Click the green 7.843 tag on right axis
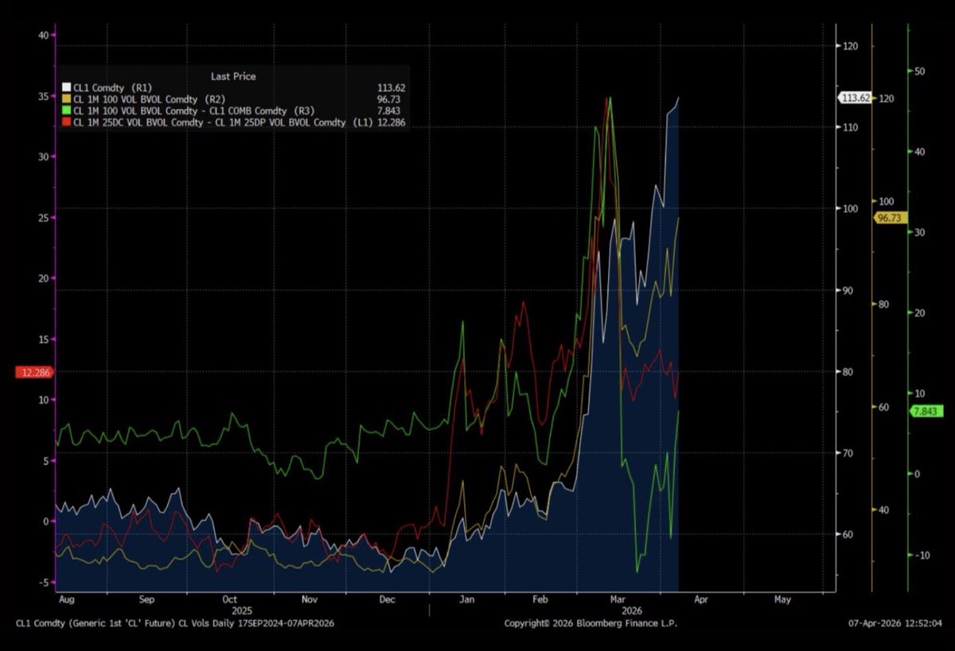Image resolution: width=955 pixels, height=651 pixels. pyautogui.click(x=928, y=411)
